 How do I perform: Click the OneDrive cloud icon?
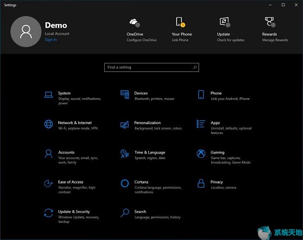point(135,22)
